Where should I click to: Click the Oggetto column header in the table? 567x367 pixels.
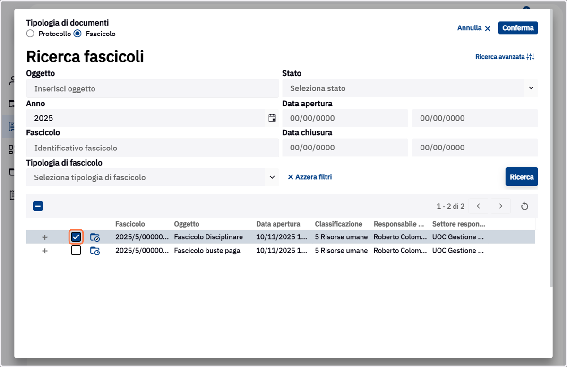(x=187, y=224)
